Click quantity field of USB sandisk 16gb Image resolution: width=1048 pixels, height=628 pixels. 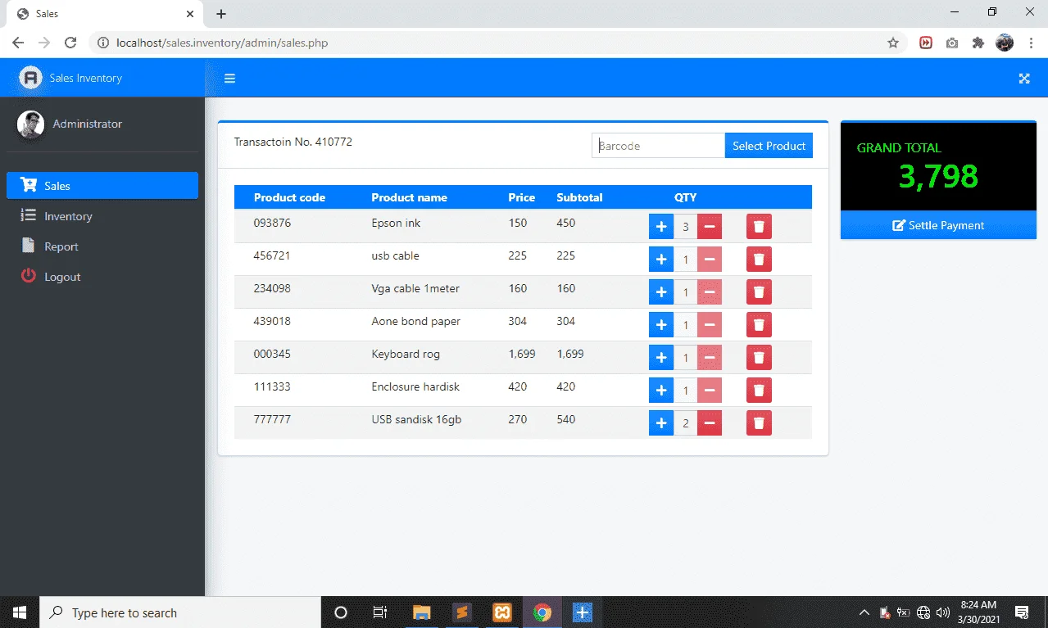click(686, 423)
